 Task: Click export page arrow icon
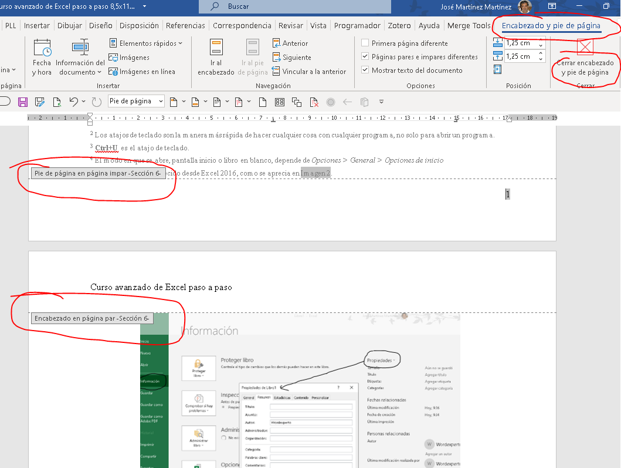(57, 102)
